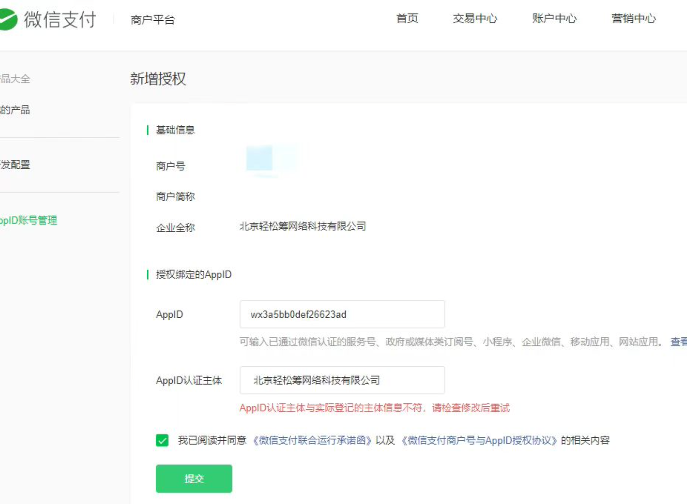This screenshot has width=687, height=504.
Task: Select the 新增授权 page heading
Action: pos(158,79)
